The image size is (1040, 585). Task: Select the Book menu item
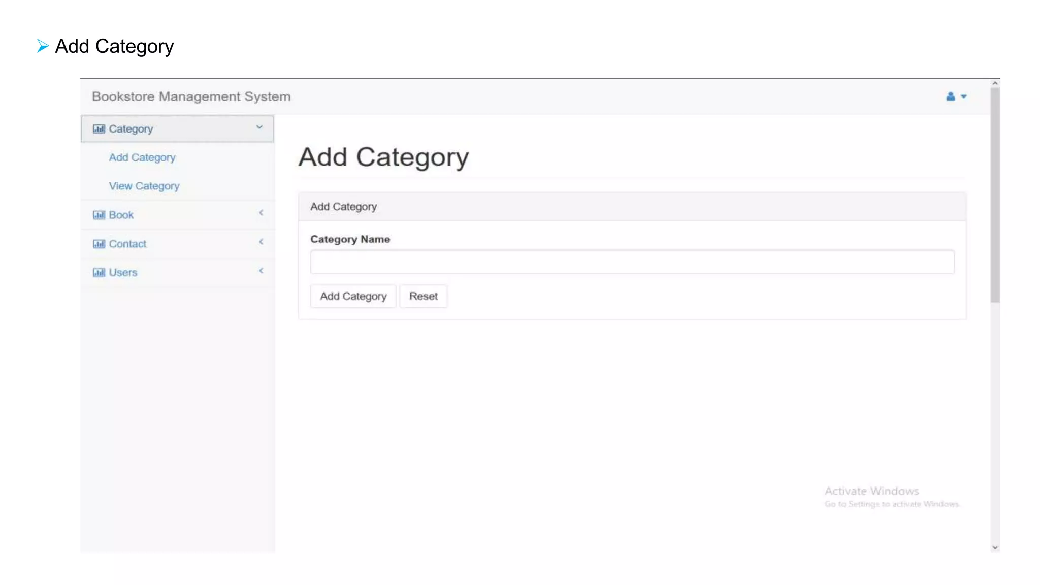pyautogui.click(x=121, y=215)
